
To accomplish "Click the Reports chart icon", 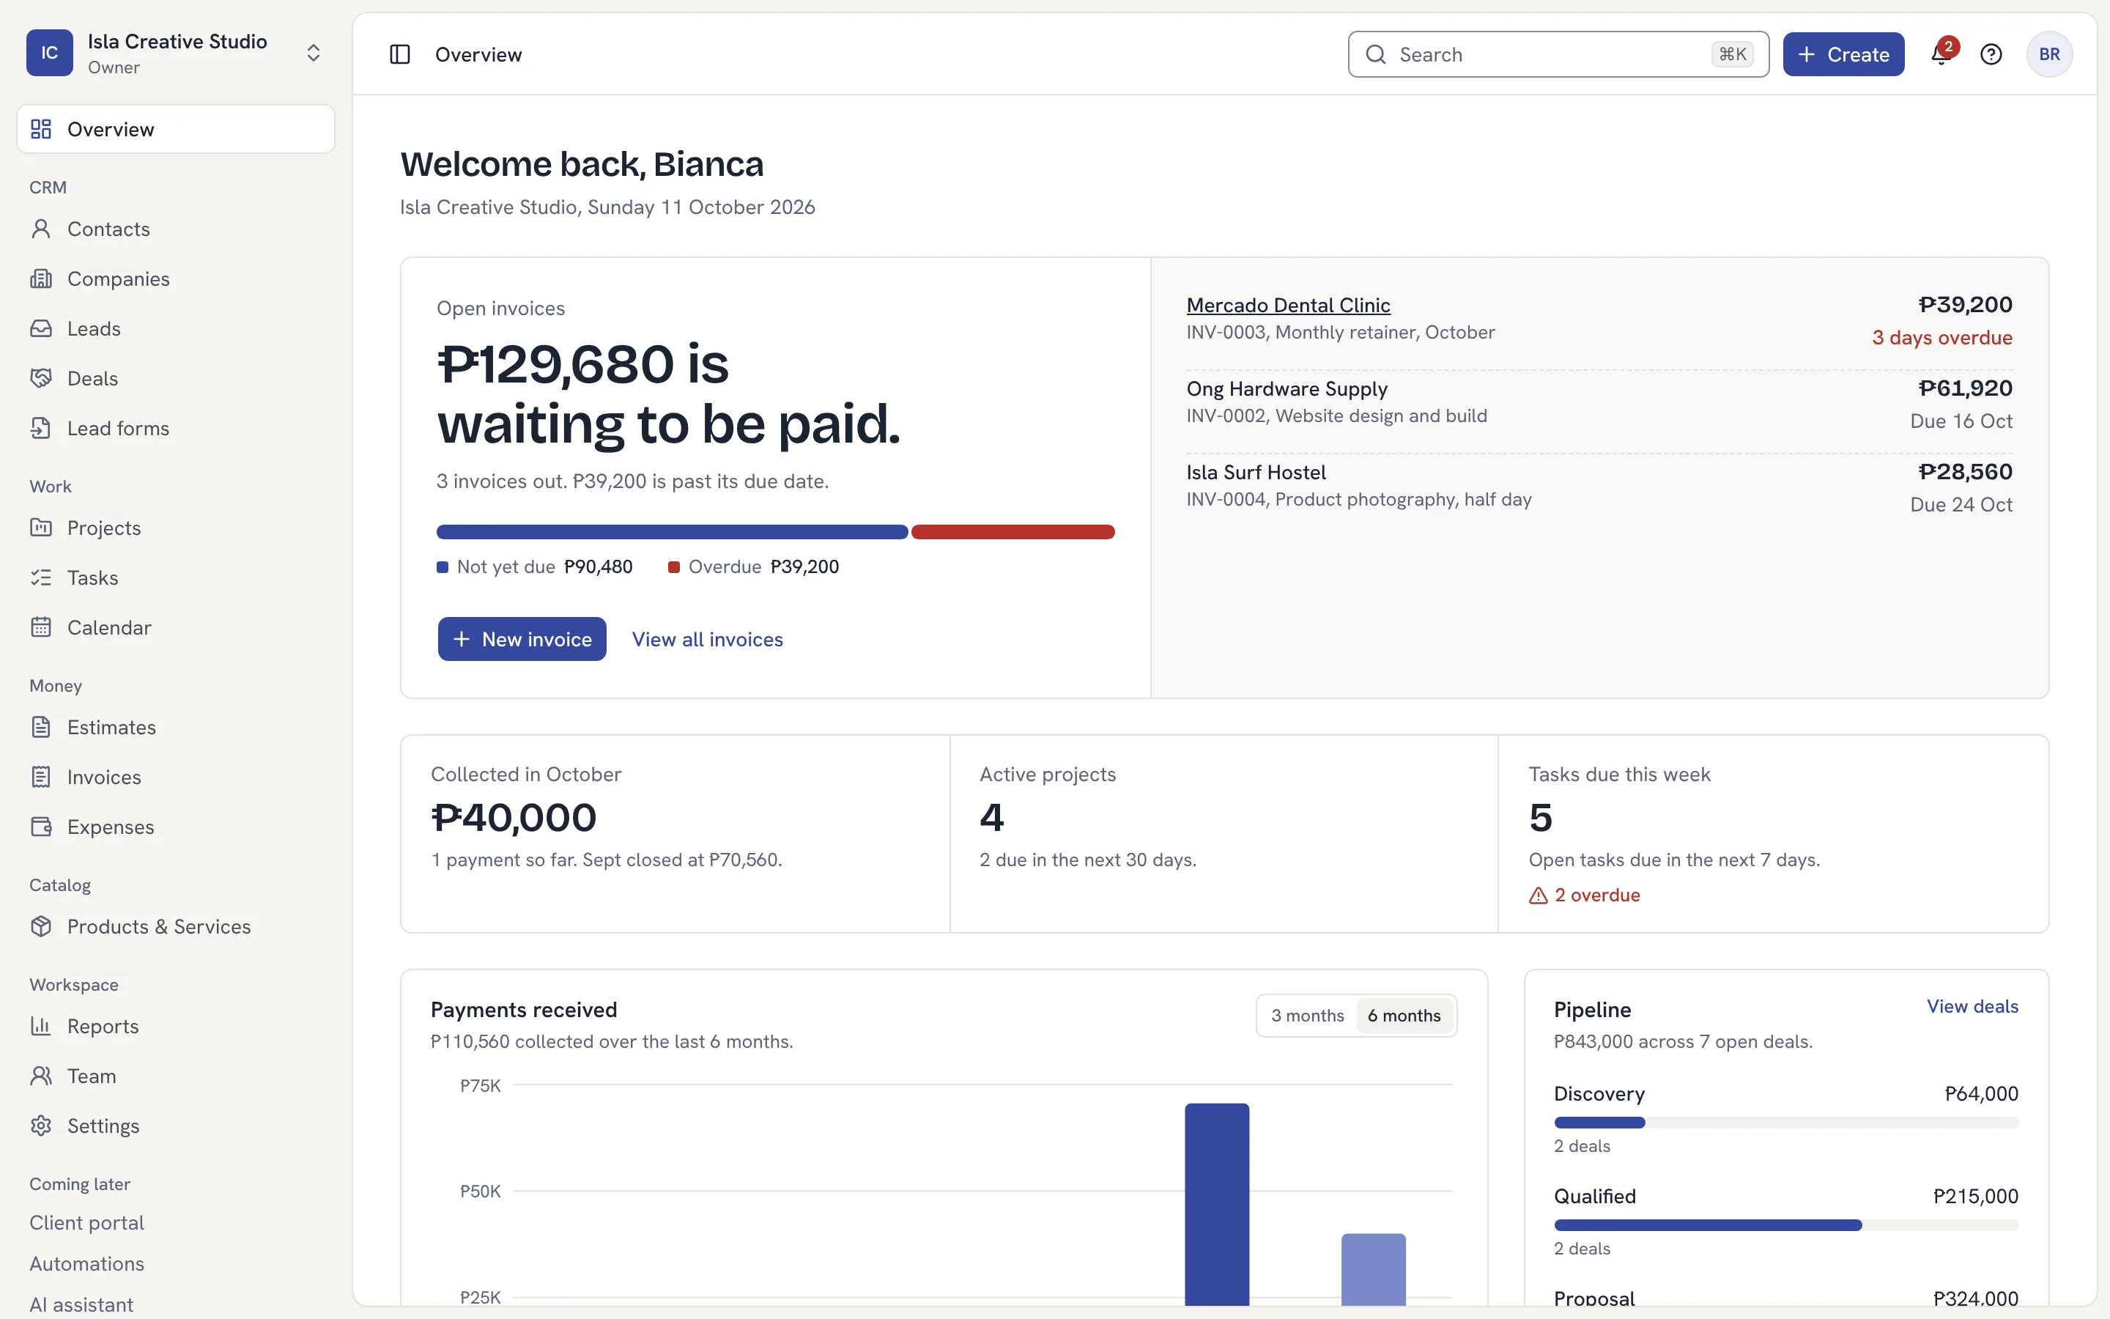I will [41, 1025].
